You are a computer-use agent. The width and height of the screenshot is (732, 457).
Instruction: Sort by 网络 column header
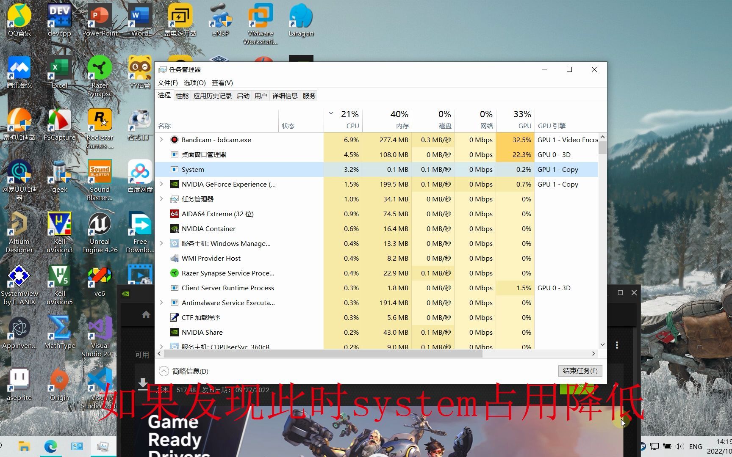tap(475, 120)
